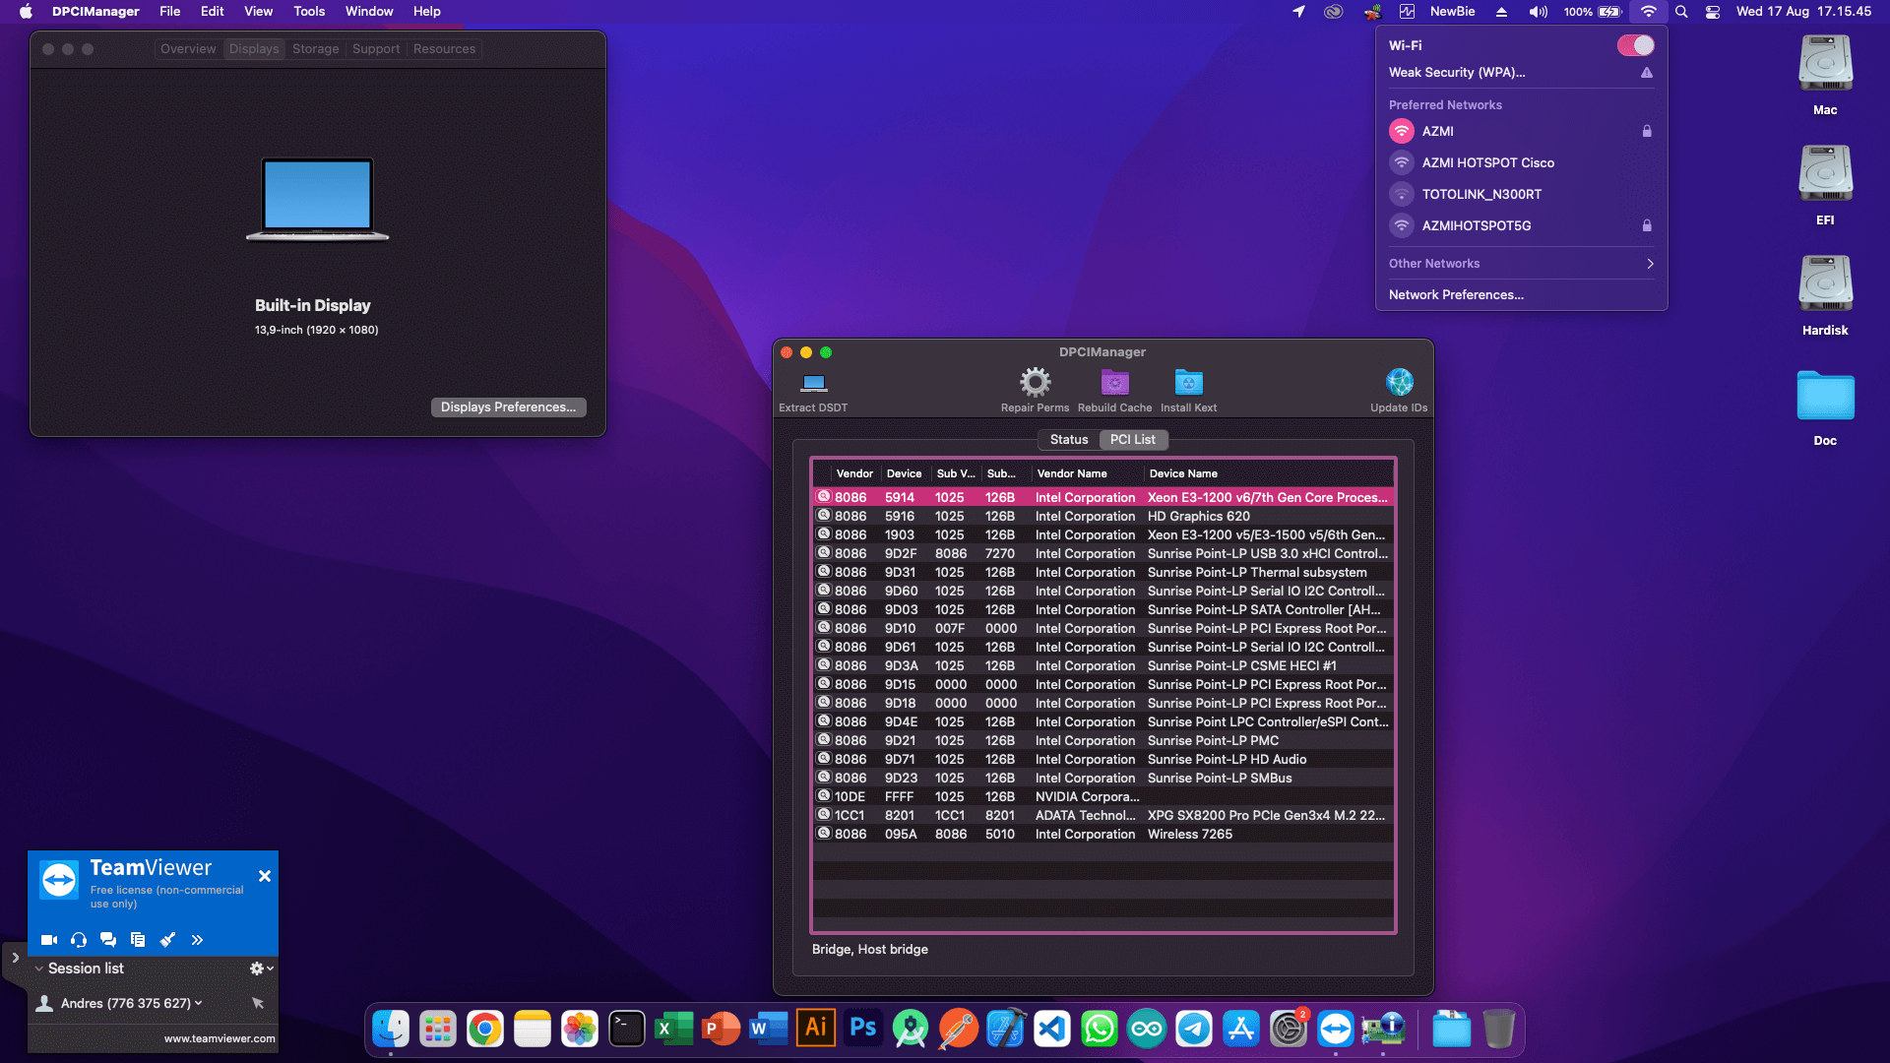Viewport: 1890px width, 1063px height.
Task: Click the volume icon in the menu bar
Action: pos(1538,12)
